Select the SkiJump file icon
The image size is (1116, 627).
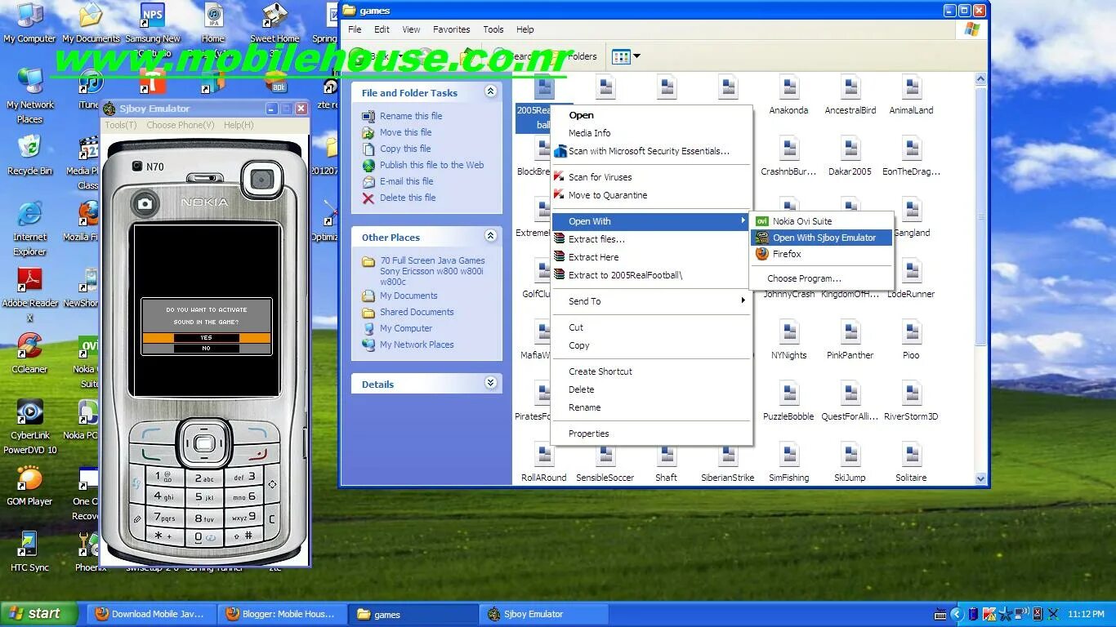(850, 455)
